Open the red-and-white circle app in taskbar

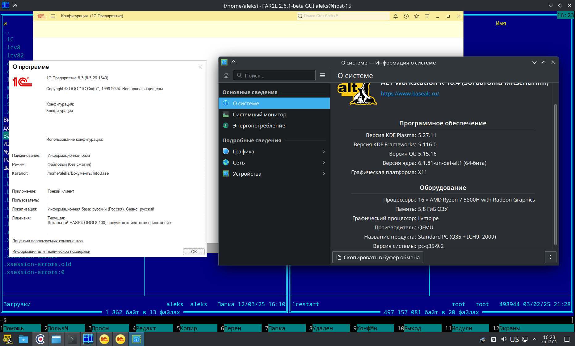pos(40,340)
